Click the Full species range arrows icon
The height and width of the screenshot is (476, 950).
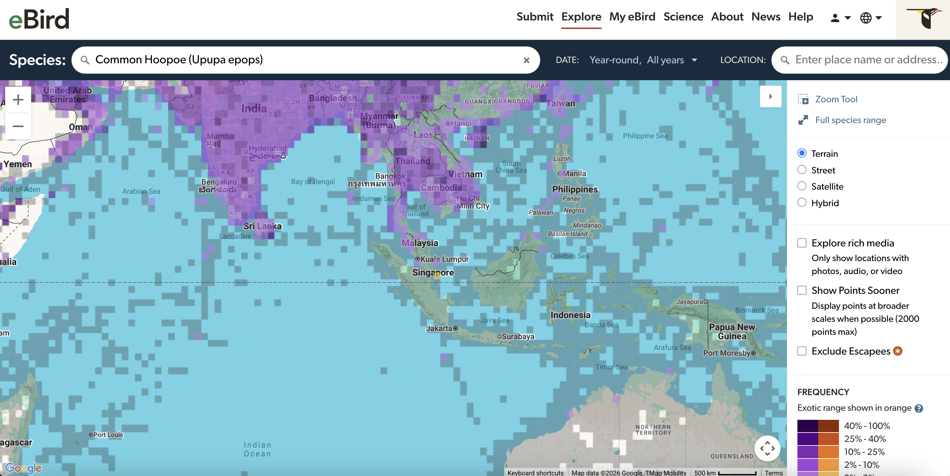click(803, 120)
